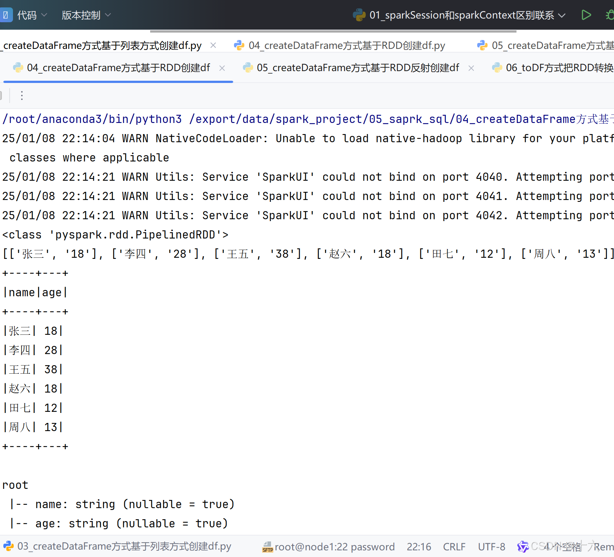Click the "classes where applicable" console line
This screenshot has width=614, height=557.
(x=89, y=157)
